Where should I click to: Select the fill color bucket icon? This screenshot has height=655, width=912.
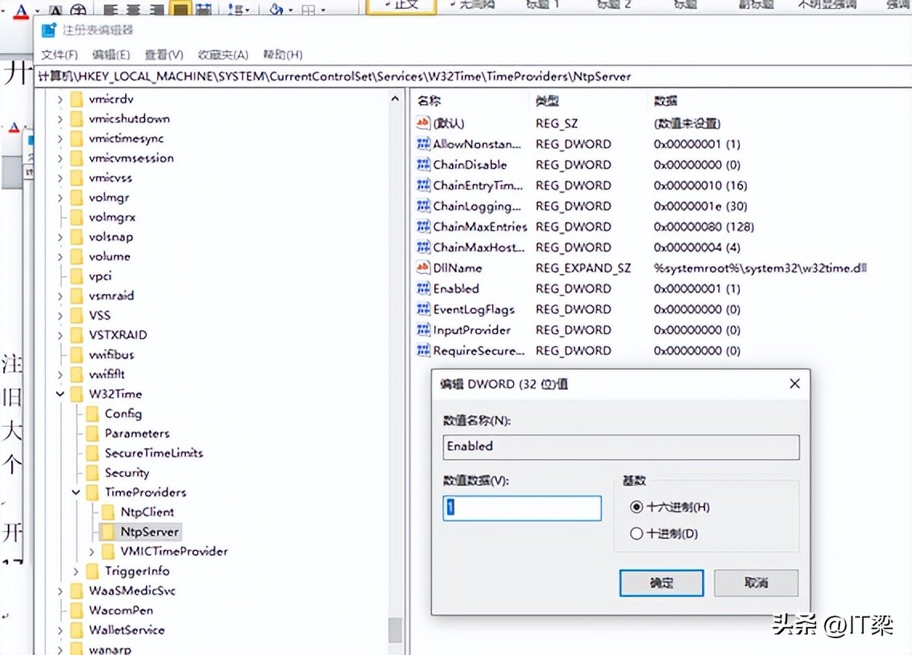click(x=277, y=10)
